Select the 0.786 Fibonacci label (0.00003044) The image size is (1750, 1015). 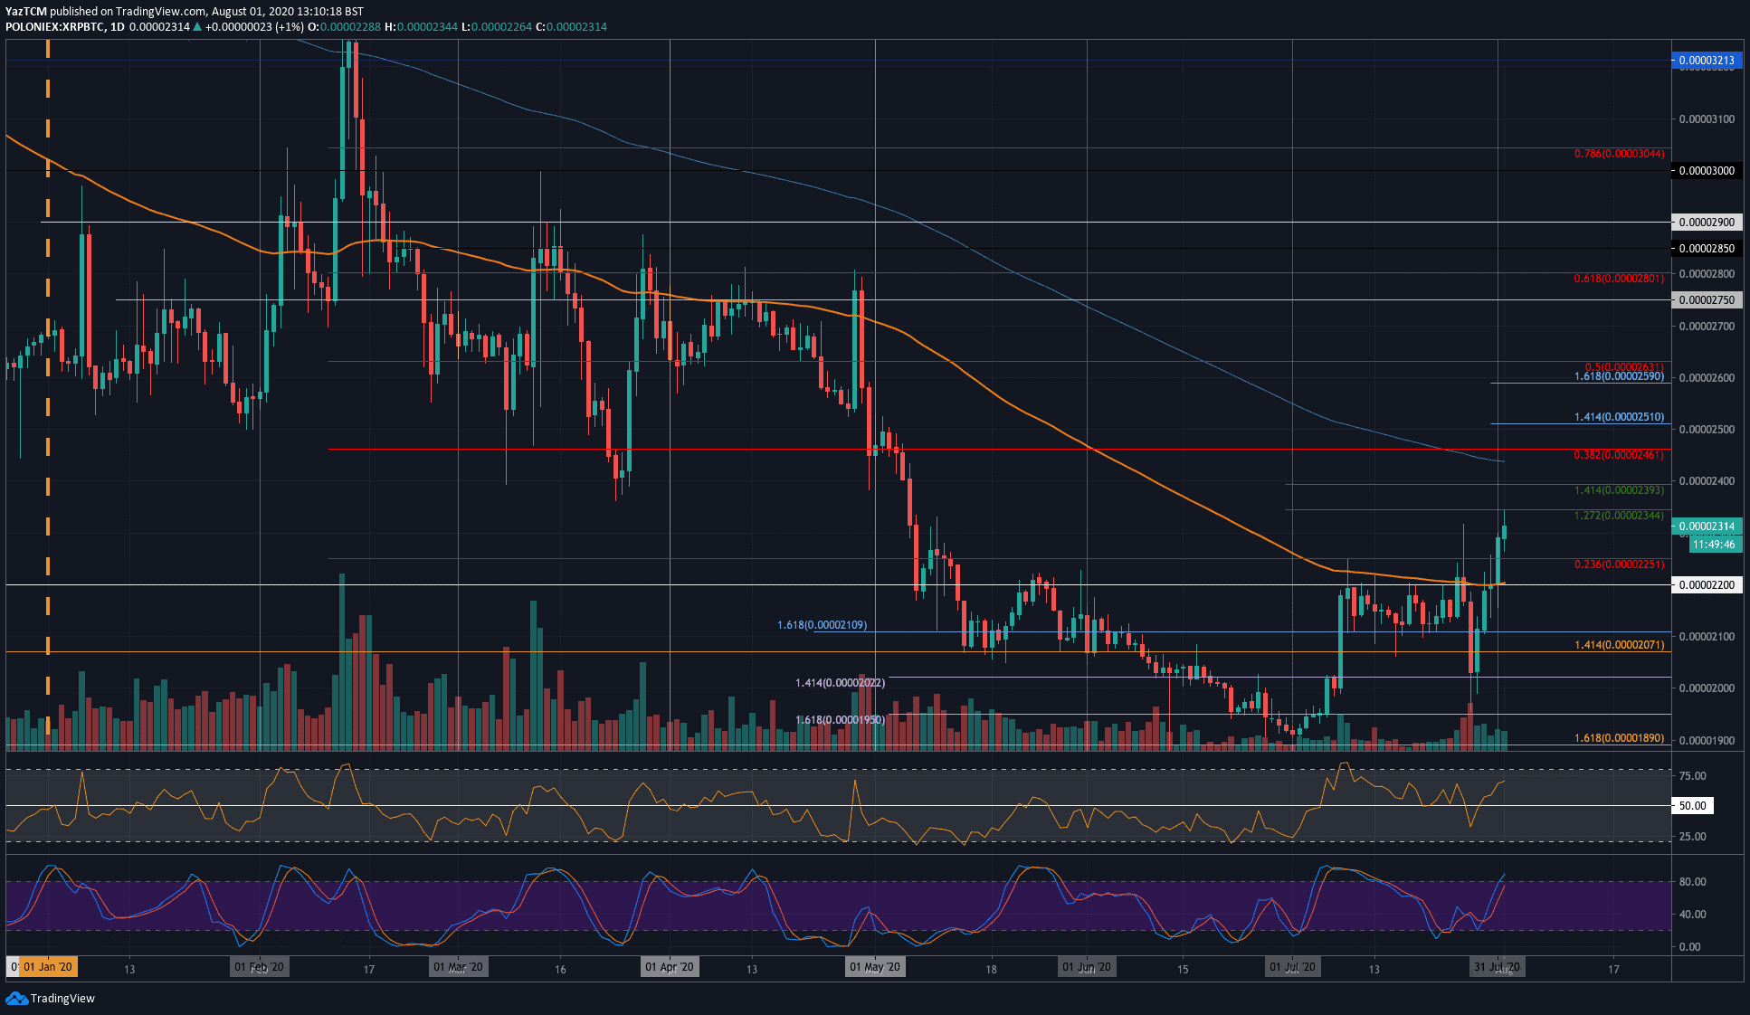pyautogui.click(x=1619, y=154)
